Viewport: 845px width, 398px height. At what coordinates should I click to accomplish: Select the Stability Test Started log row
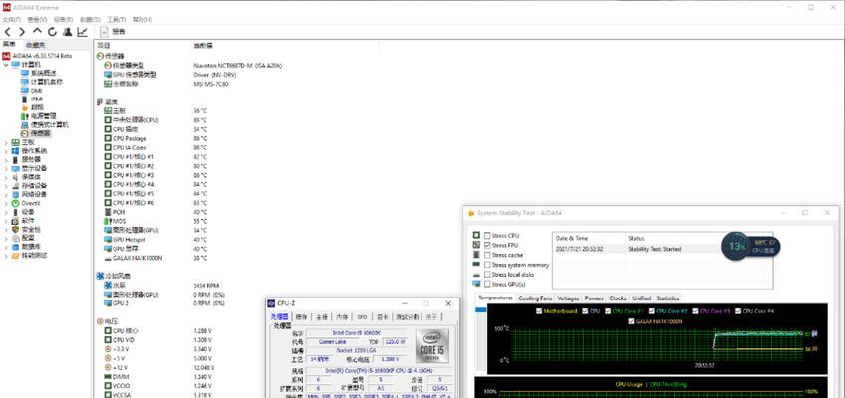[663, 249]
